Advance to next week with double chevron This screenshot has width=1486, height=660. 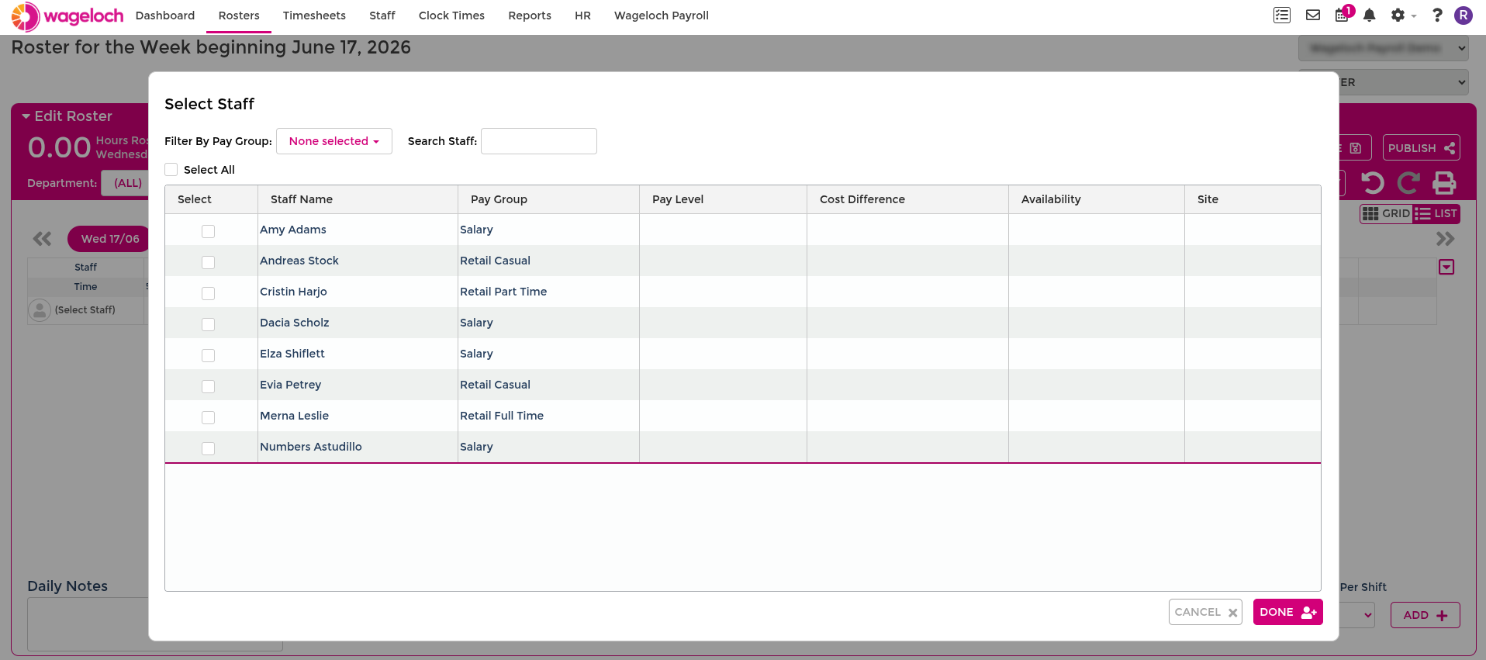pyautogui.click(x=1445, y=239)
